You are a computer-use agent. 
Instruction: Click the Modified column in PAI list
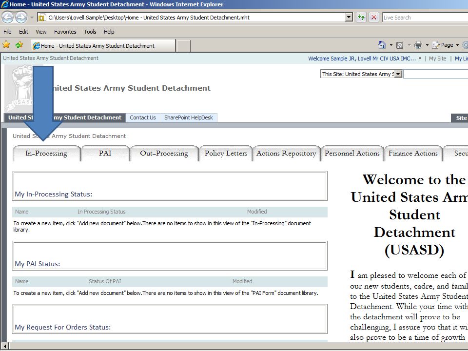pos(242,281)
